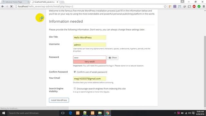Image resolution: width=206 pixels, height=116 pixels.
Task: Open the Notepad++ icon in the taskbar
Action: (85, 113)
